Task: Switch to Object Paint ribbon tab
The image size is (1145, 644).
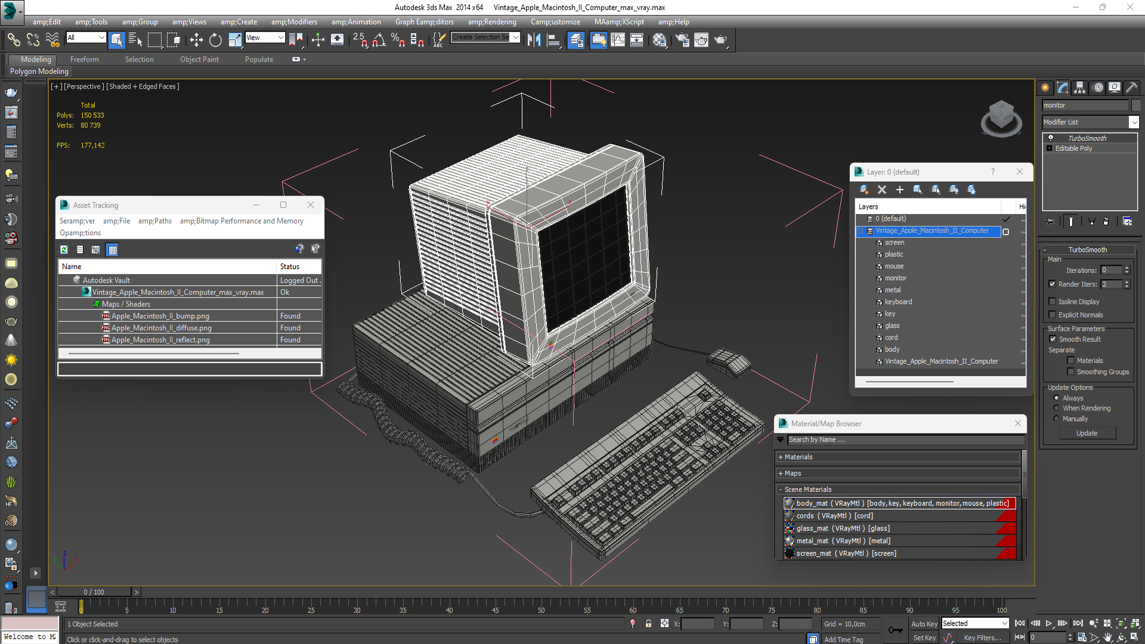Action: (199, 60)
